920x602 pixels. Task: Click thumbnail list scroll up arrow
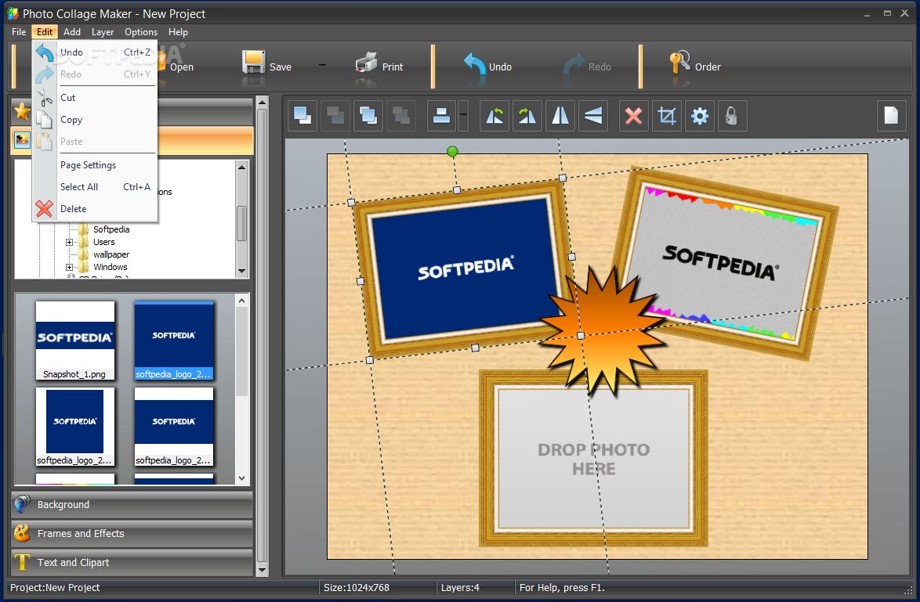click(241, 301)
